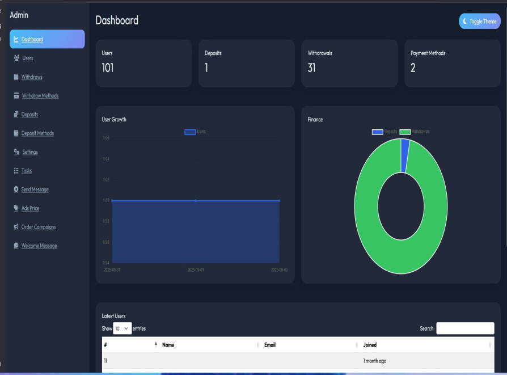This screenshot has height=375, width=507.
Task: Open the Dashboard menu item
Action: [x=32, y=39]
